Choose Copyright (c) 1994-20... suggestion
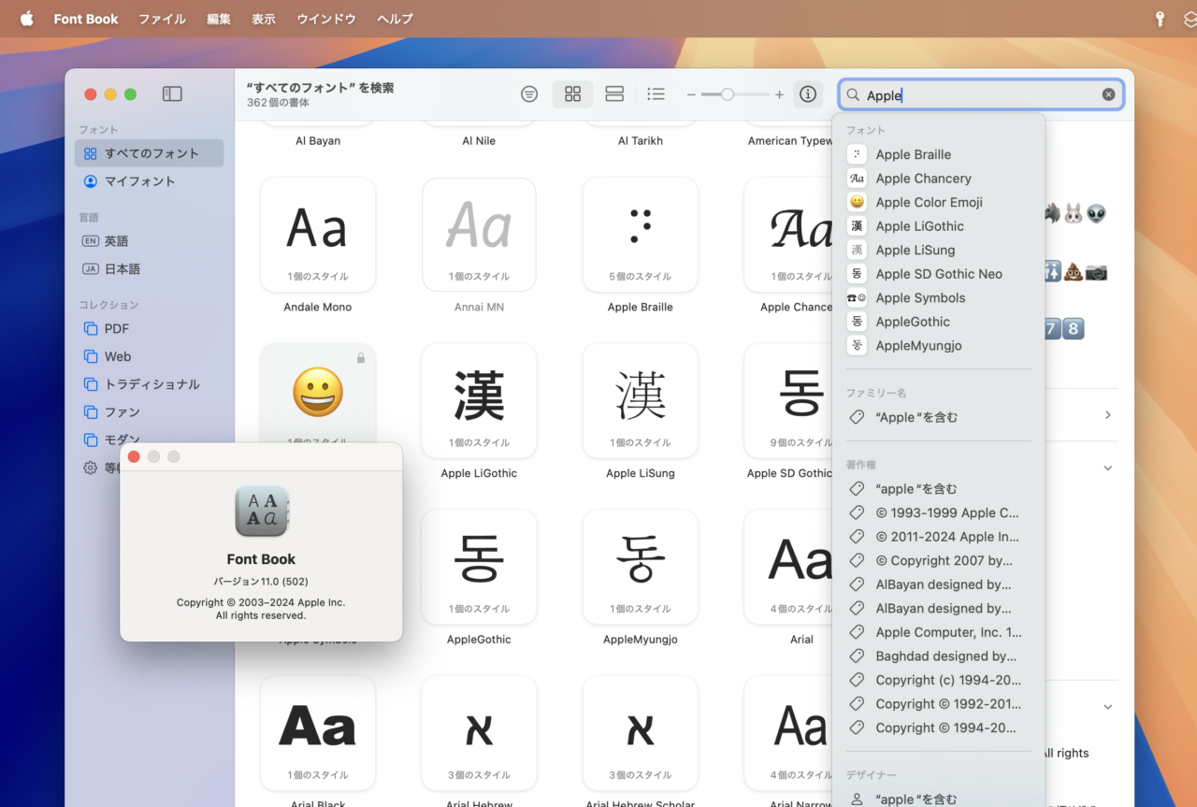Viewport: 1197px width, 807px height. click(938, 680)
